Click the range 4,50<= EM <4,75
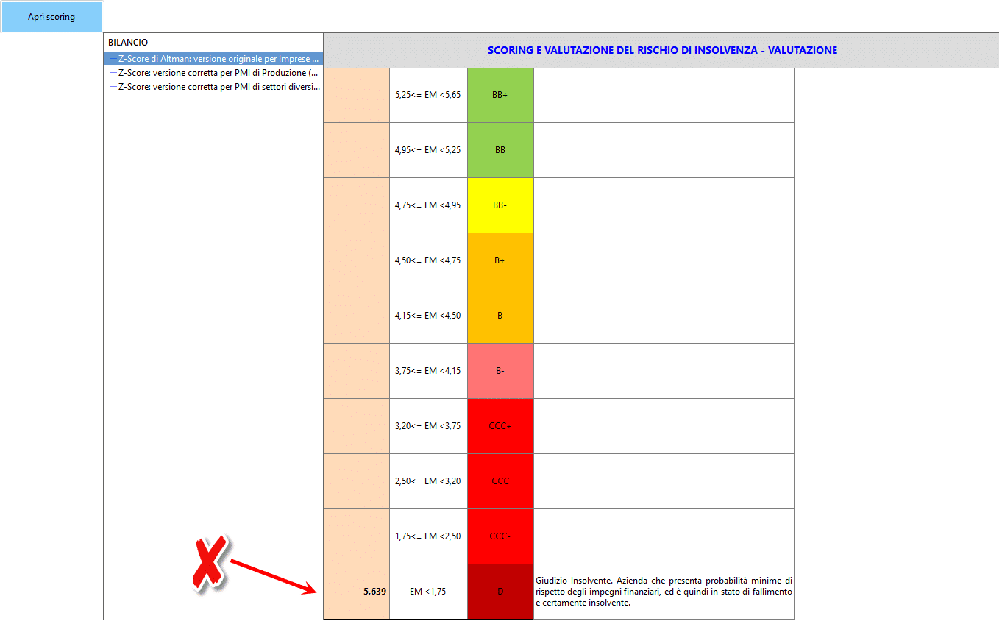 pos(428,260)
